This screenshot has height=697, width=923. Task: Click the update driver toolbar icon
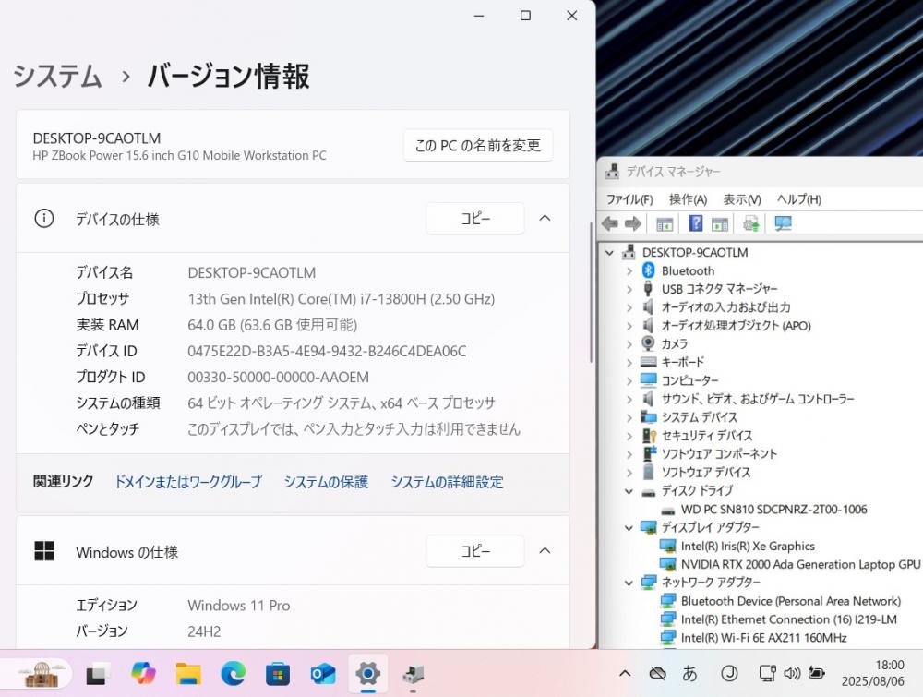coord(751,223)
